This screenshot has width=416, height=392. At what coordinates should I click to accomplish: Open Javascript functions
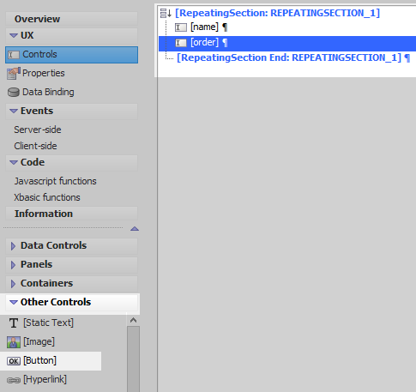click(x=55, y=181)
